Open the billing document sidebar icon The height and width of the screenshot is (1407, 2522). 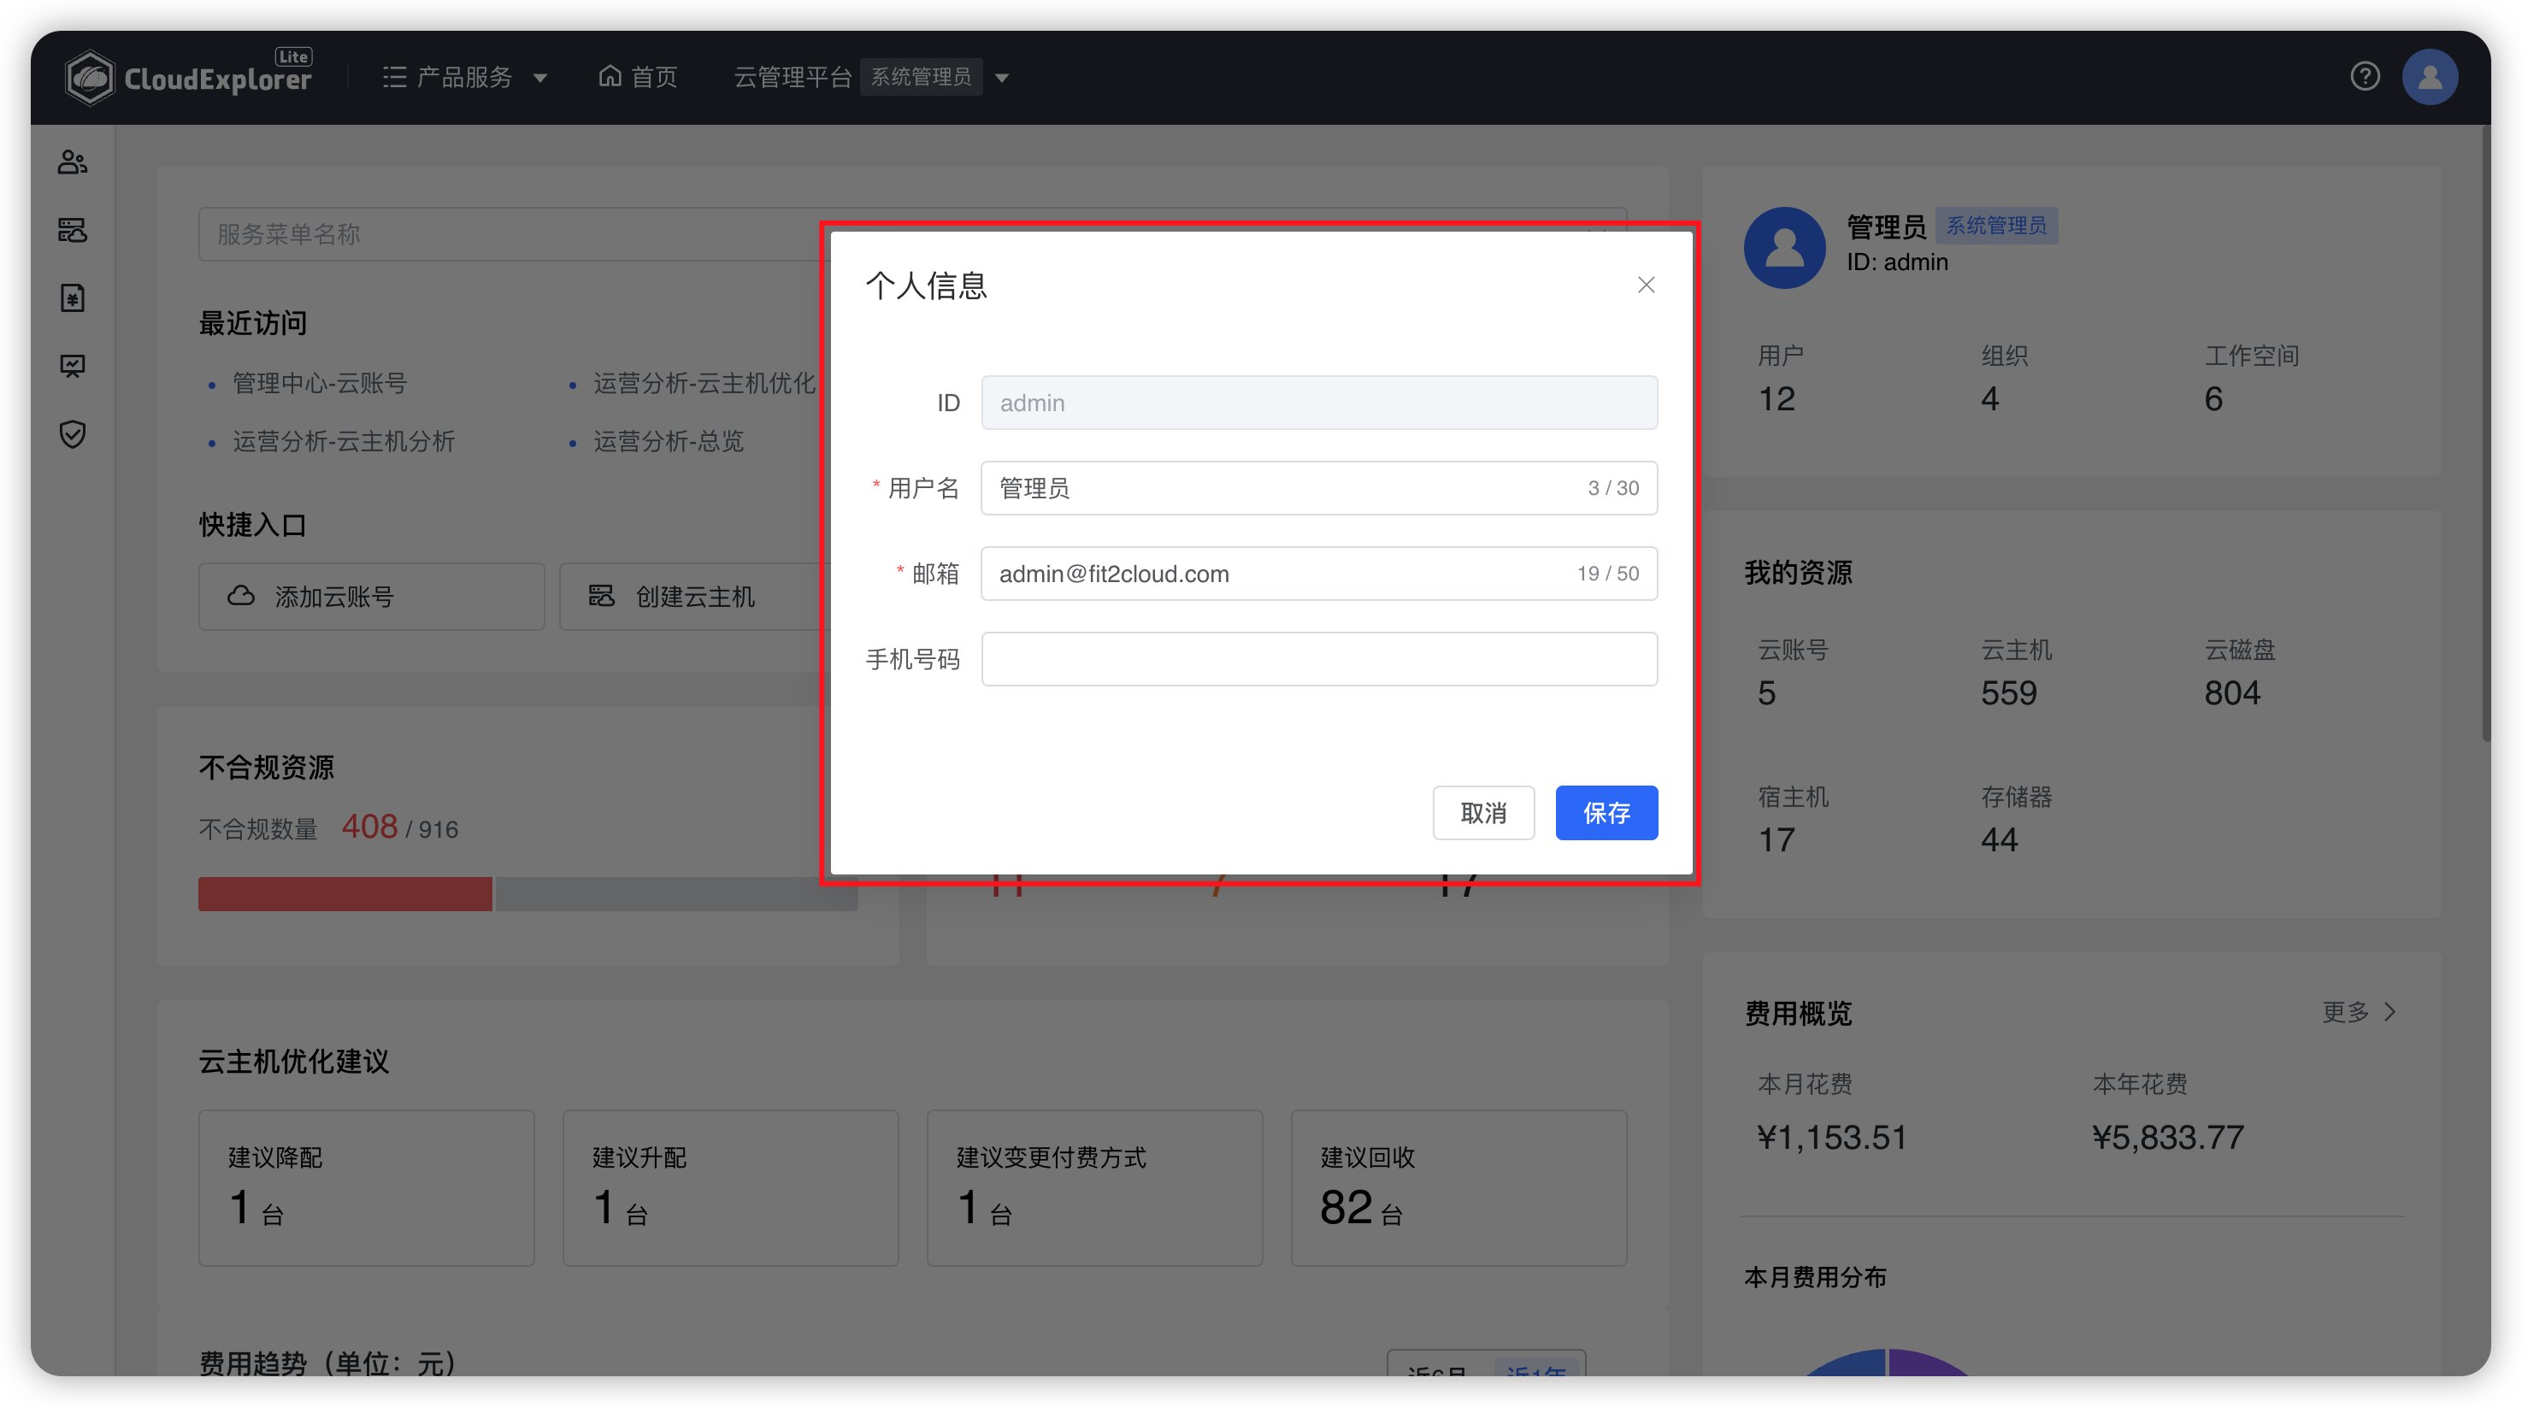pyautogui.click(x=73, y=297)
